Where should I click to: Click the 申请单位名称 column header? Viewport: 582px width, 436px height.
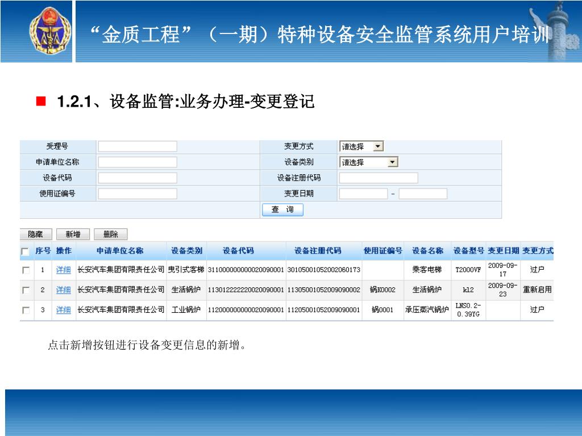click(x=120, y=250)
